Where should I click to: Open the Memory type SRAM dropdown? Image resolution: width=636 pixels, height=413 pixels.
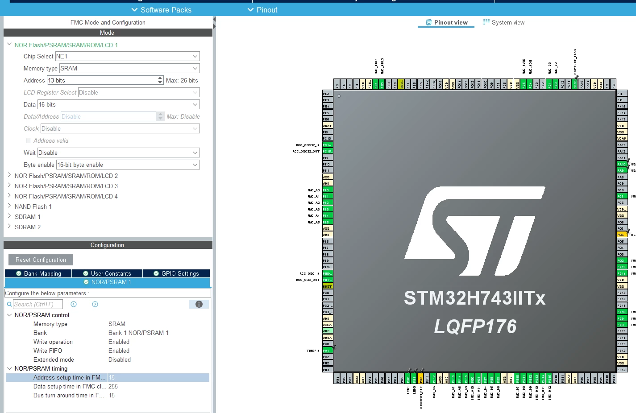coord(129,68)
